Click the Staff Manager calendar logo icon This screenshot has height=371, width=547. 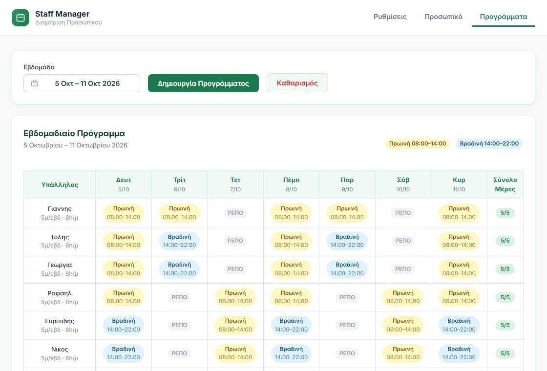[21, 18]
